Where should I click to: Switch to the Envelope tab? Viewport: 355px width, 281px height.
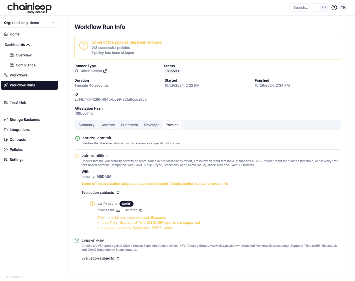tap(151, 125)
